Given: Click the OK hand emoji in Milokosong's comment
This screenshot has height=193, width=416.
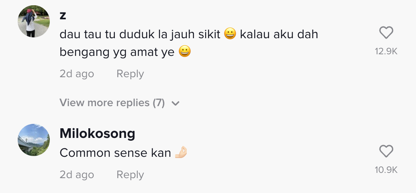Looking at the screenshot, I should pyautogui.click(x=181, y=153).
